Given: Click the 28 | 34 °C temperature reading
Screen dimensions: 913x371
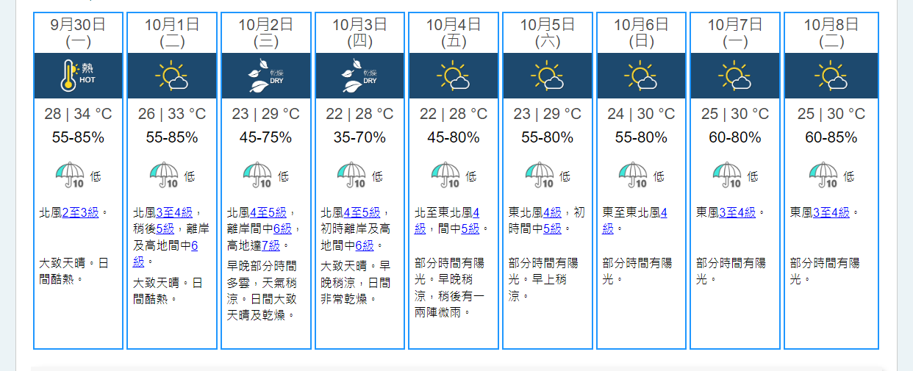Looking at the screenshot, I should pyautogui.click(x=78, y=114).
